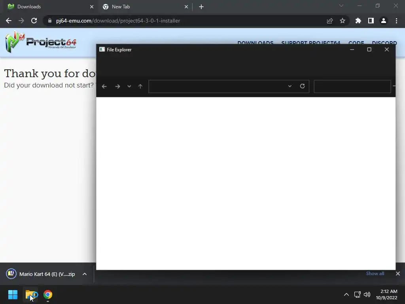Viewport: 405px width, 304px height.
Task: Open the tab search chevron in Chrome
Action: coord(341,6)
